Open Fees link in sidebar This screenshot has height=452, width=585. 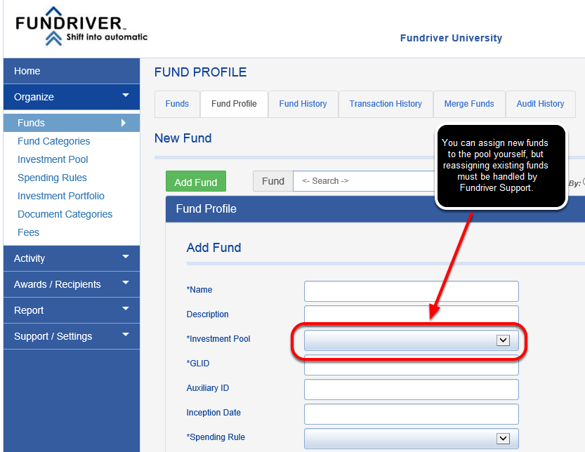[x=28, y=232]
